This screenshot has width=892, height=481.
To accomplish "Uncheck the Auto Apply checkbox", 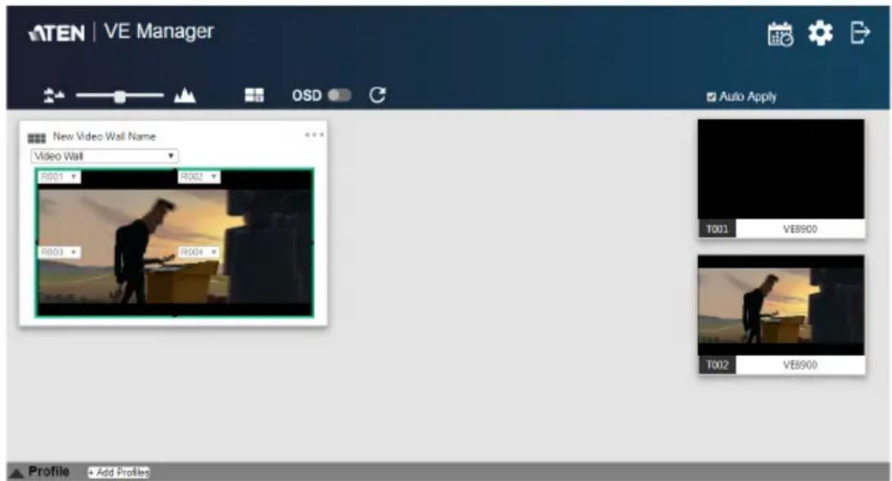I will coord(711,97).
